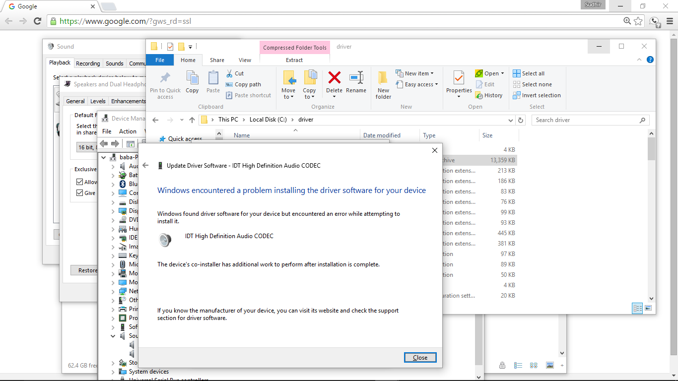Click the Explorer Back navigation arrow
678x381 pixels.
(155, 120)
